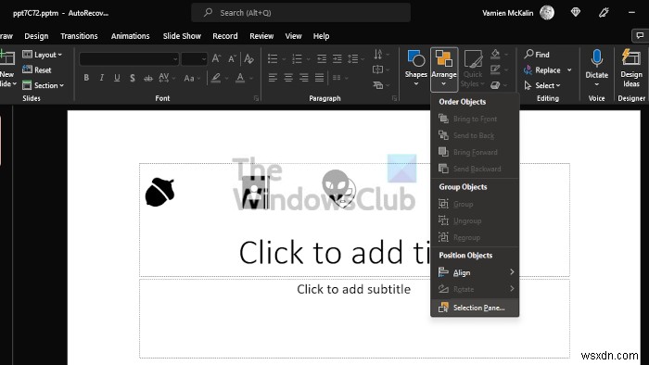Switch to the Design tab
The image size is (649, 365).
pos(36,36)
